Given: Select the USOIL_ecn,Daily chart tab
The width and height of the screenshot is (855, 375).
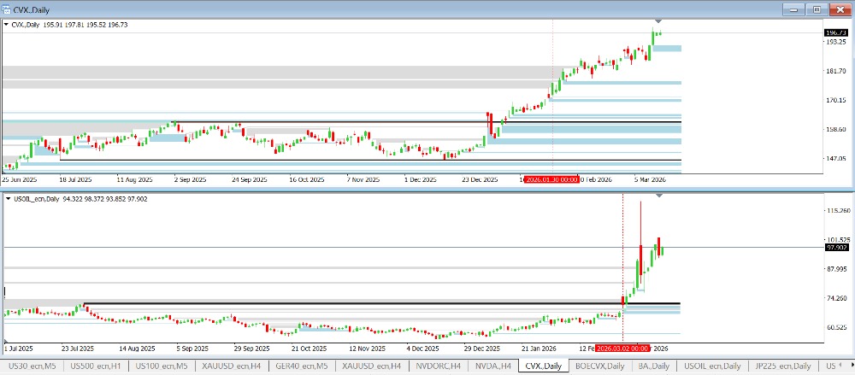Looking at the screenshot, I should point(711,366).
